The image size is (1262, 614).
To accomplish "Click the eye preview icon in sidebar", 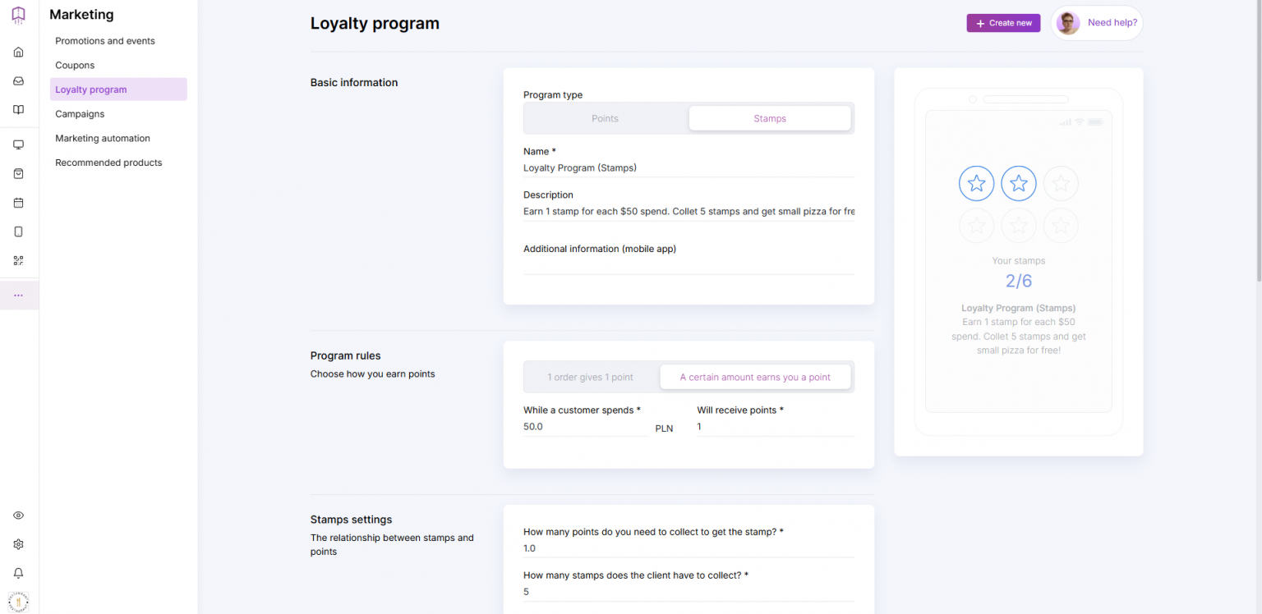I will 18,515.
